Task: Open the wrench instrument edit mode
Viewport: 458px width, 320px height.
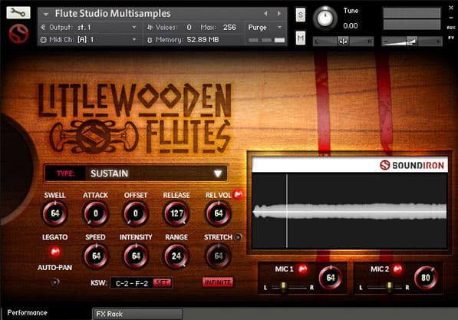Action: tap(18, 13)
